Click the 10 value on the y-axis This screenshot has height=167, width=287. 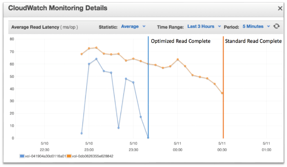(12, 126)
